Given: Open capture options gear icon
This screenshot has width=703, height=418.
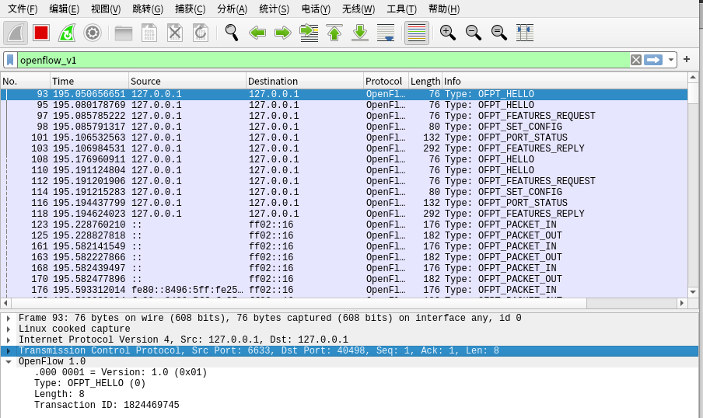Looking at the screenshot, I should (x=93, y=33).
